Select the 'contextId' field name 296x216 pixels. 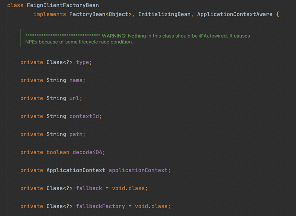[x=85, y=116]
